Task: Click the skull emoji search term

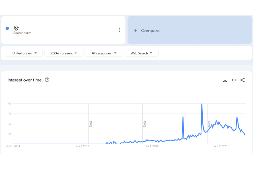Action: tap(16, 28)
